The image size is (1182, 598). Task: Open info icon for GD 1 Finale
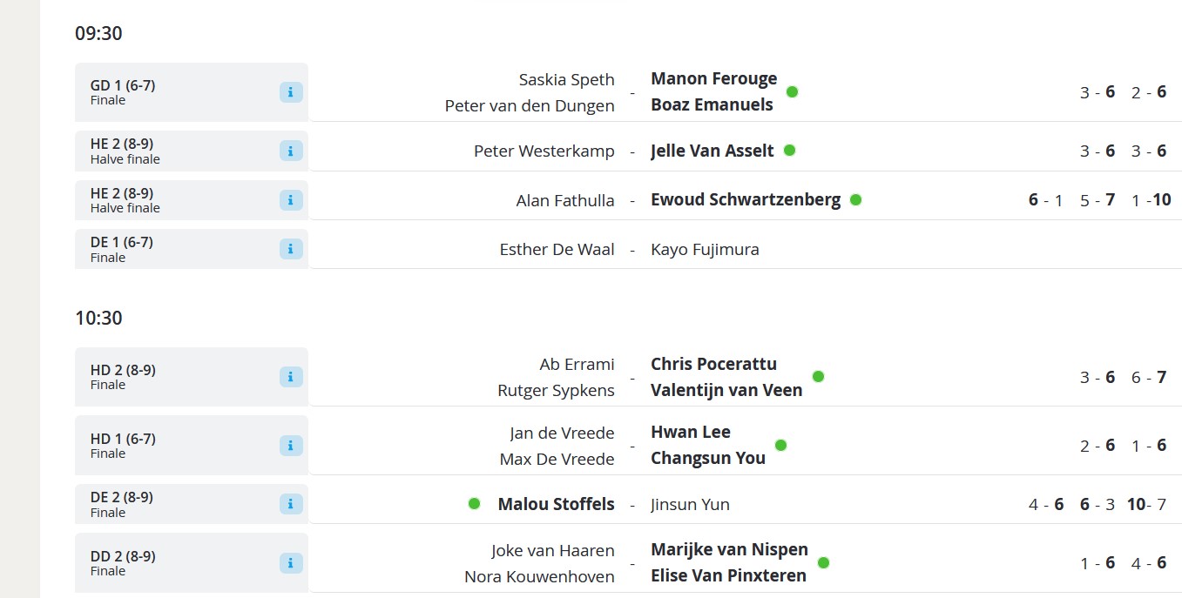tap(291, 92)
